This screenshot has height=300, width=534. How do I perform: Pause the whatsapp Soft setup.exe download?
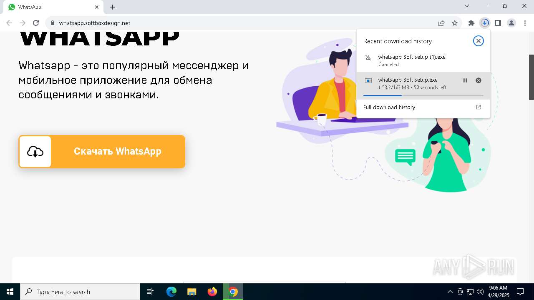tap(465, 80)
